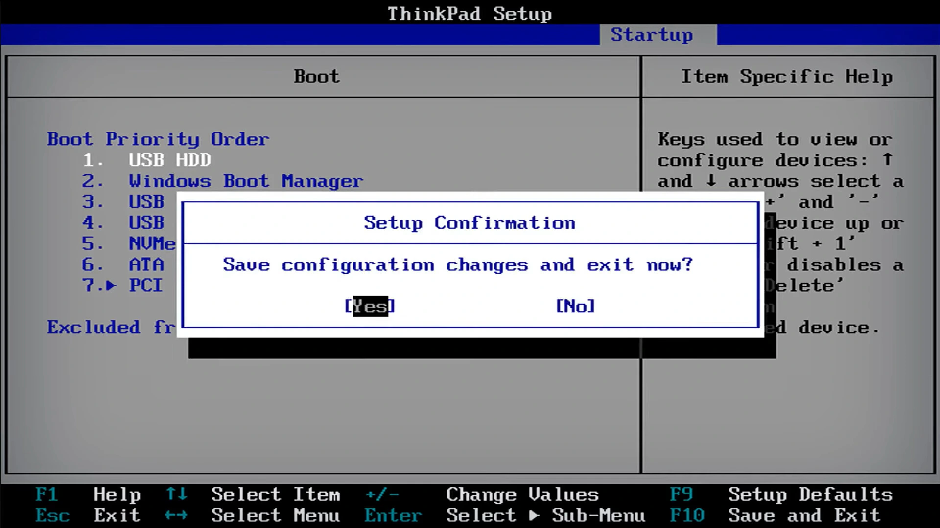Click the F1 Help key hint
This screenshot has height=528, width=940.
tap(88, 495)
